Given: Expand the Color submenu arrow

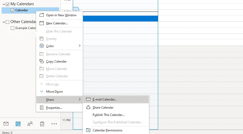Looking at the screenshot, I should click(x=80, y=46).
